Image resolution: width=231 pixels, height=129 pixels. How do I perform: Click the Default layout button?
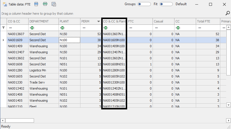click(x=181, y=4)
